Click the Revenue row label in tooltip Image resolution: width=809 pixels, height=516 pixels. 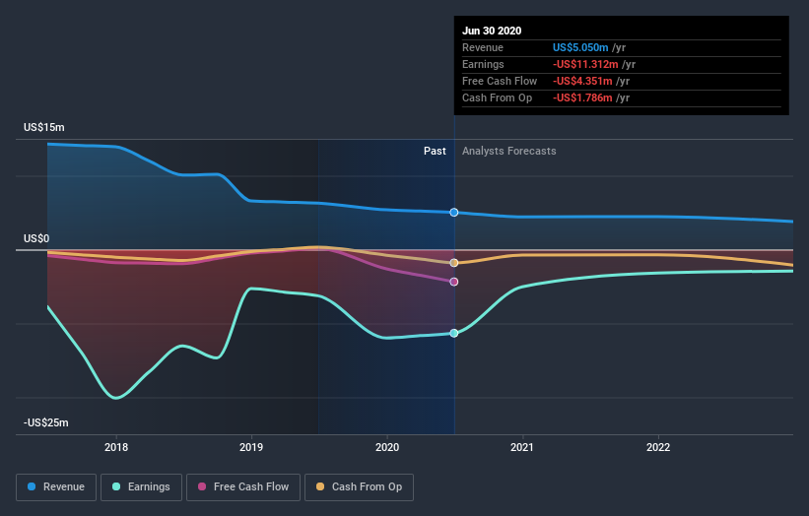(483, 47)
